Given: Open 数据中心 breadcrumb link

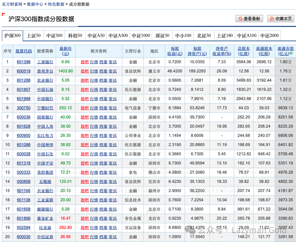Looking at the screenshot, I should (35, 4).
